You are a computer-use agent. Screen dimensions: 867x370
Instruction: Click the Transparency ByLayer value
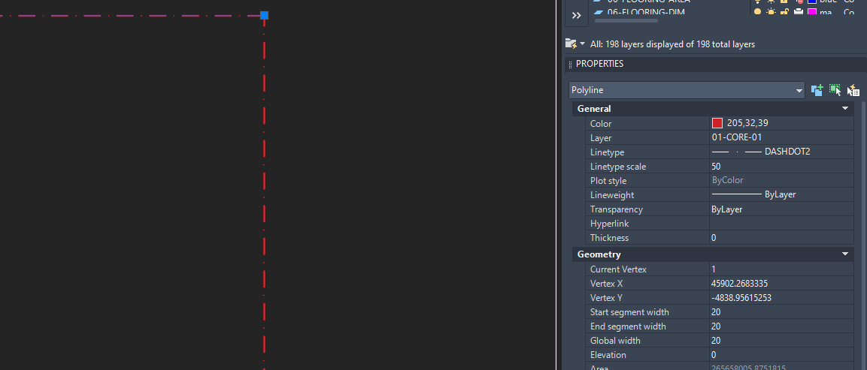pyautogui.click(x=782, y=209)
